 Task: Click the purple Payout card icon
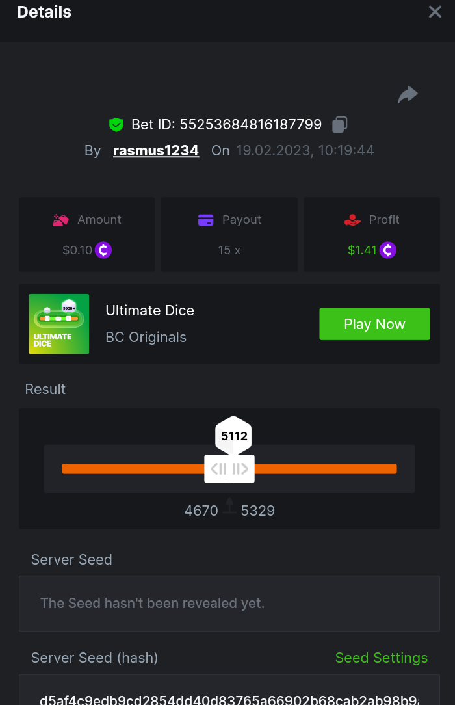tap(206, 220)
